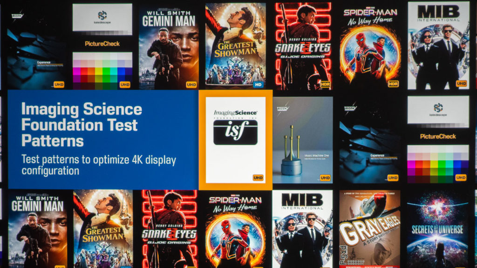Click UHD badge on Music Machine One
The height and width of the screenshot is (268, 477).
(x=325, y=178)
